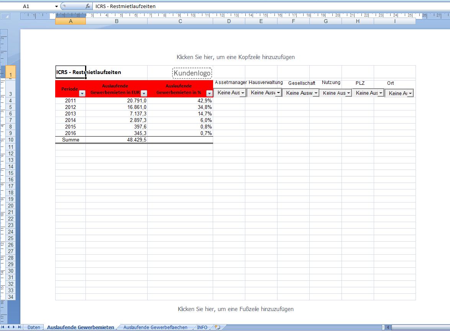Open Auslaufende Gewerbemieten in % filter arrow
Viewport: 450px width, 331px height.
coord(209,93)
